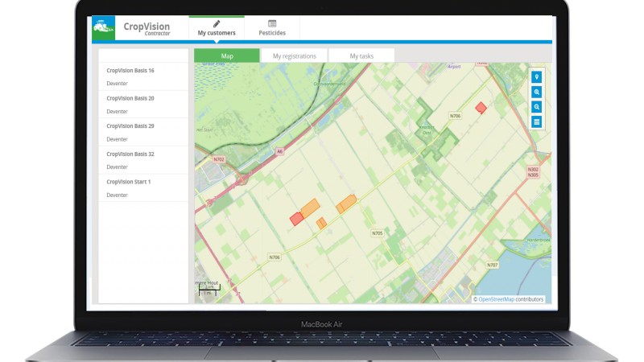Open the My customers tab
Screen dimensions: 644x362
pyautogui.click(x=217, y=28)
